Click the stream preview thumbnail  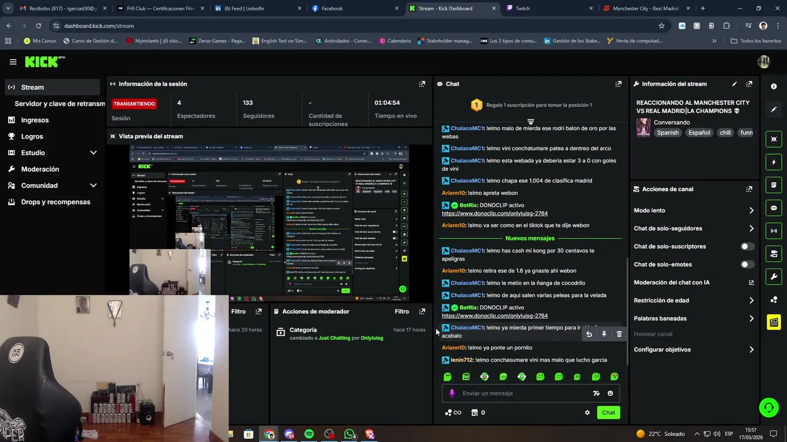pos(269,222)
